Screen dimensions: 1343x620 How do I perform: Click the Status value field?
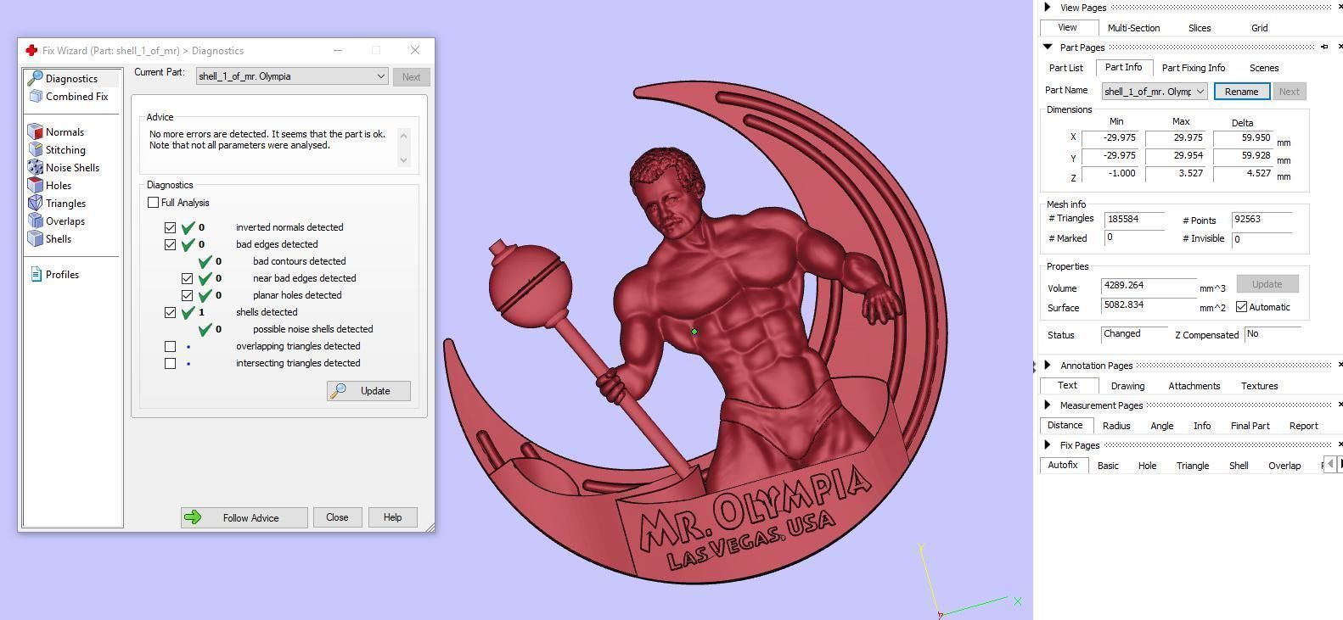(1133, 334)
